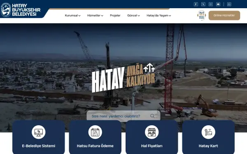The width and height of the screenshot is (247, 154).
Task: Focus the 'Size nasıl yardımcı olabiliriz?' search field
Action: coord(123,116)
